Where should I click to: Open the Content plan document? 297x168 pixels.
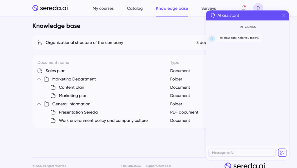coord(71,87)
